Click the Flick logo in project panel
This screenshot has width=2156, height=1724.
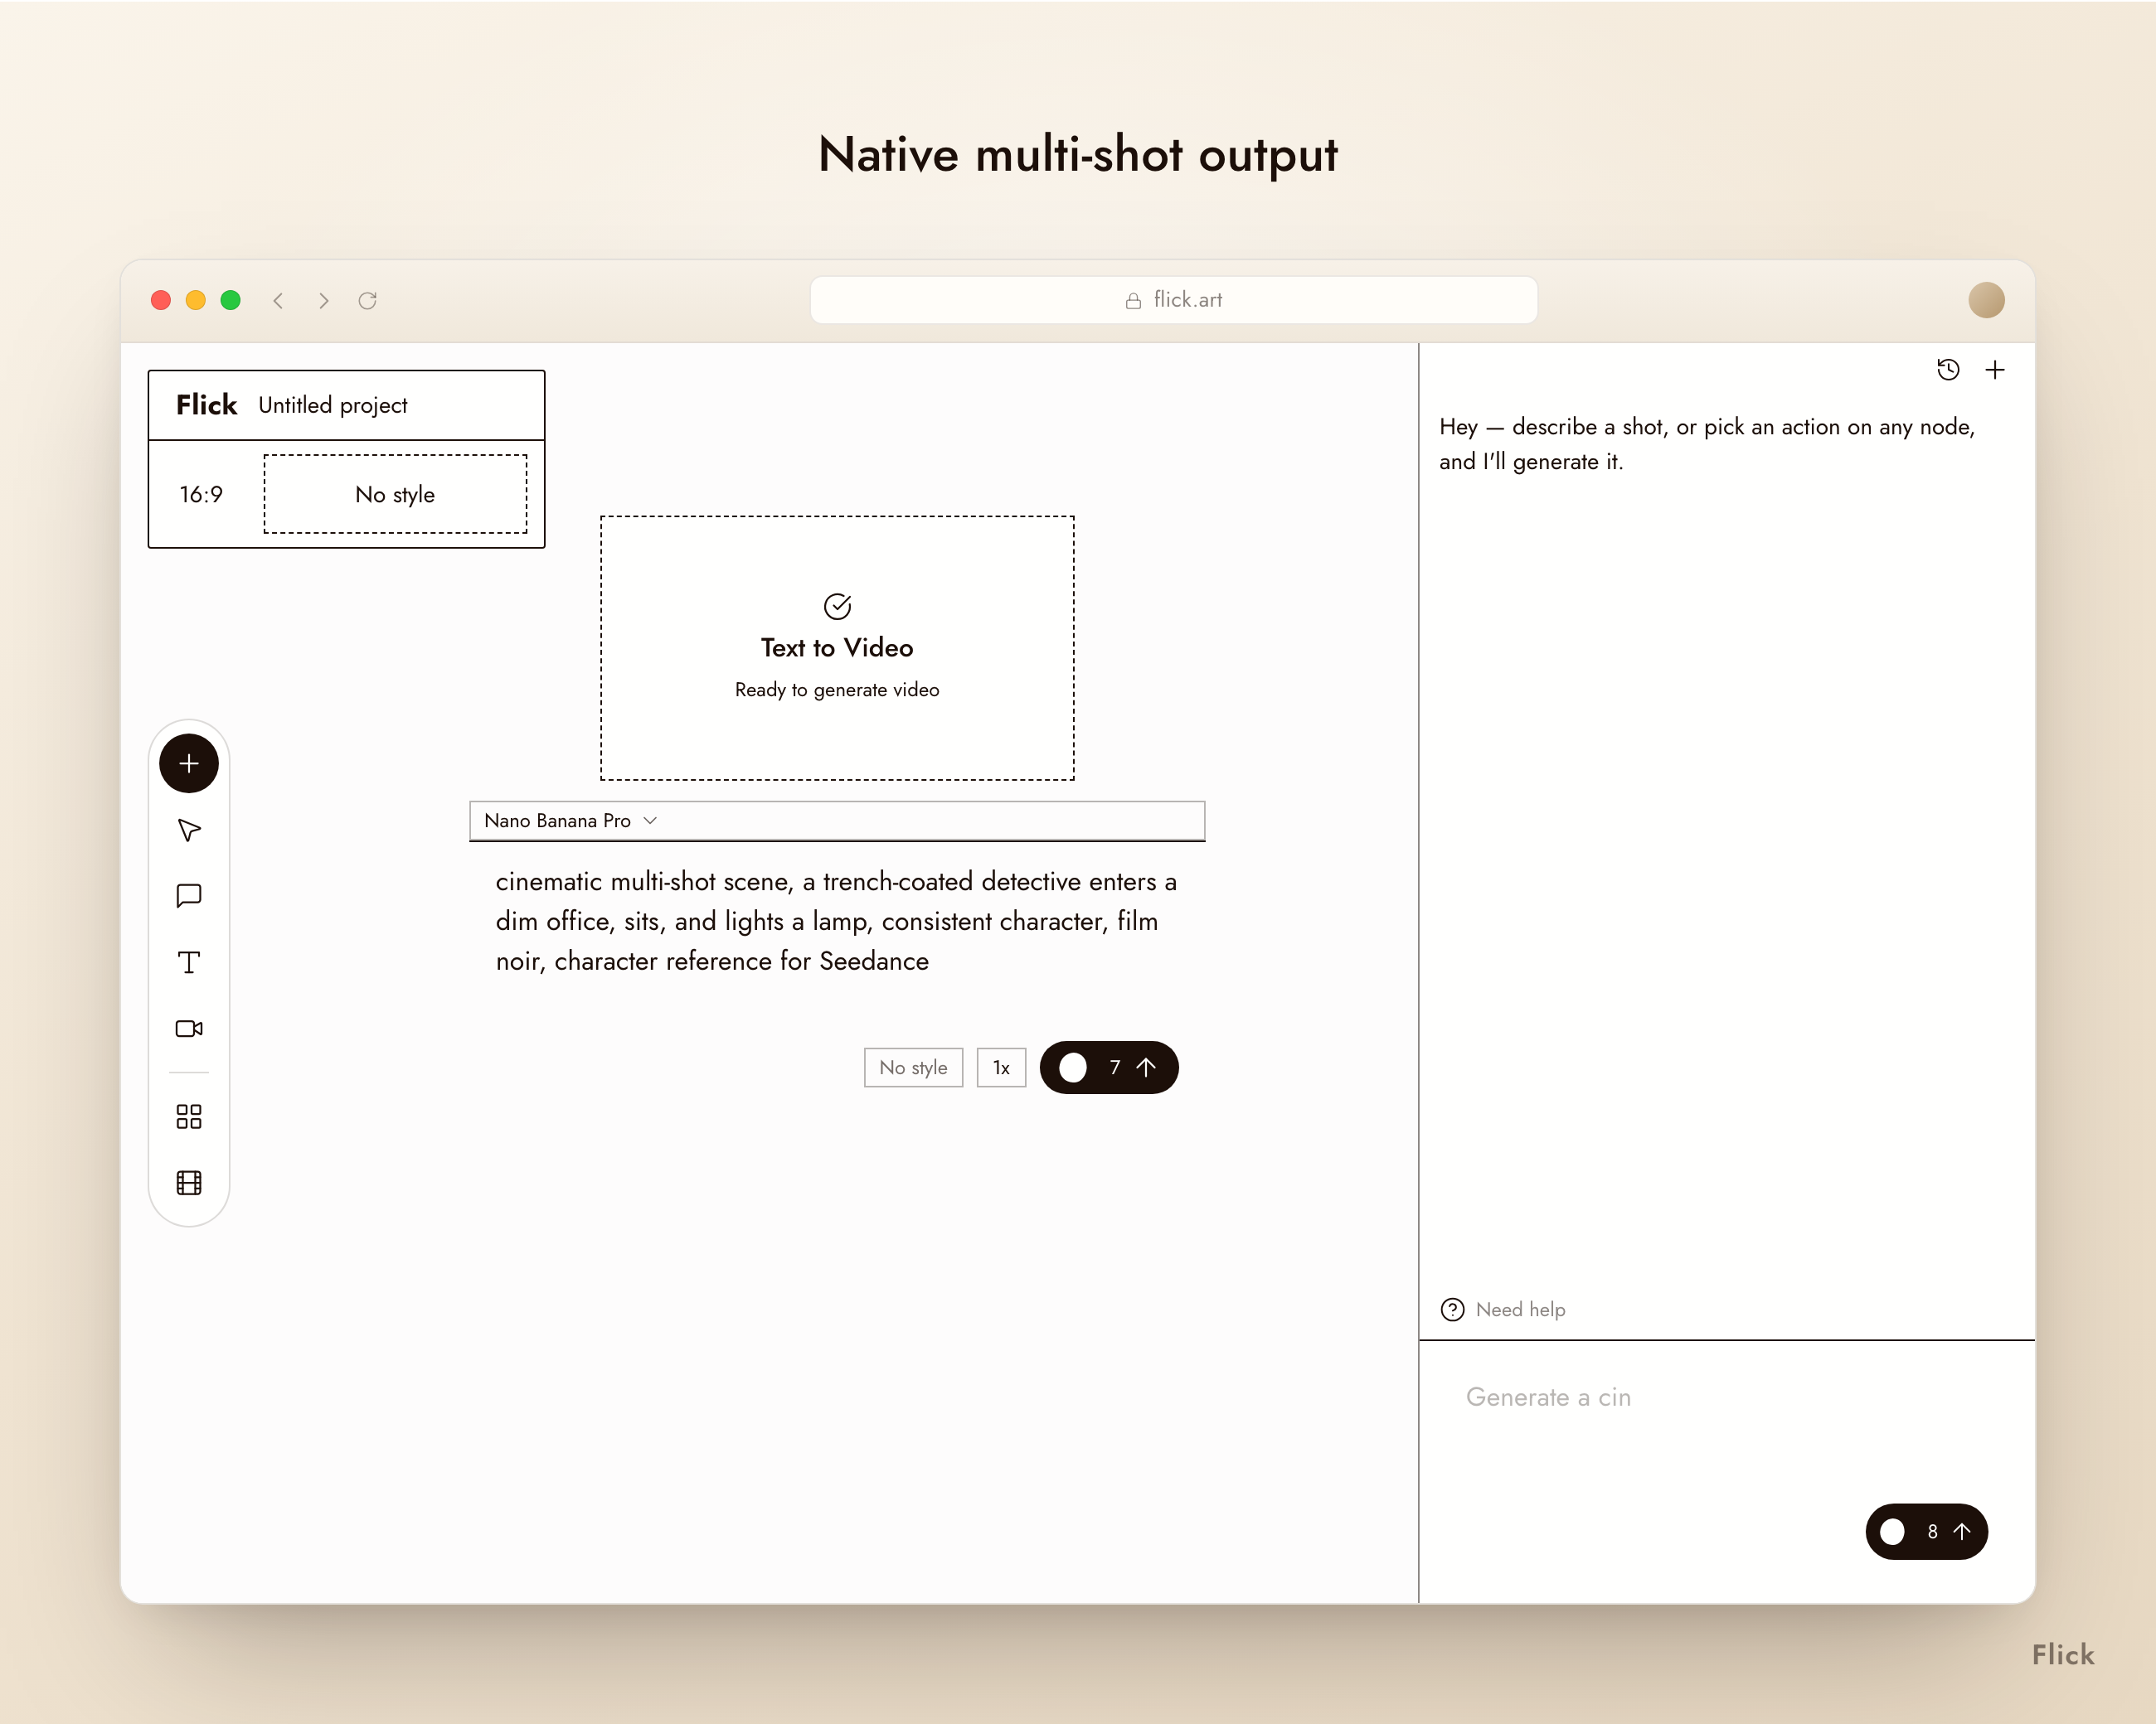tap(206, 404)
